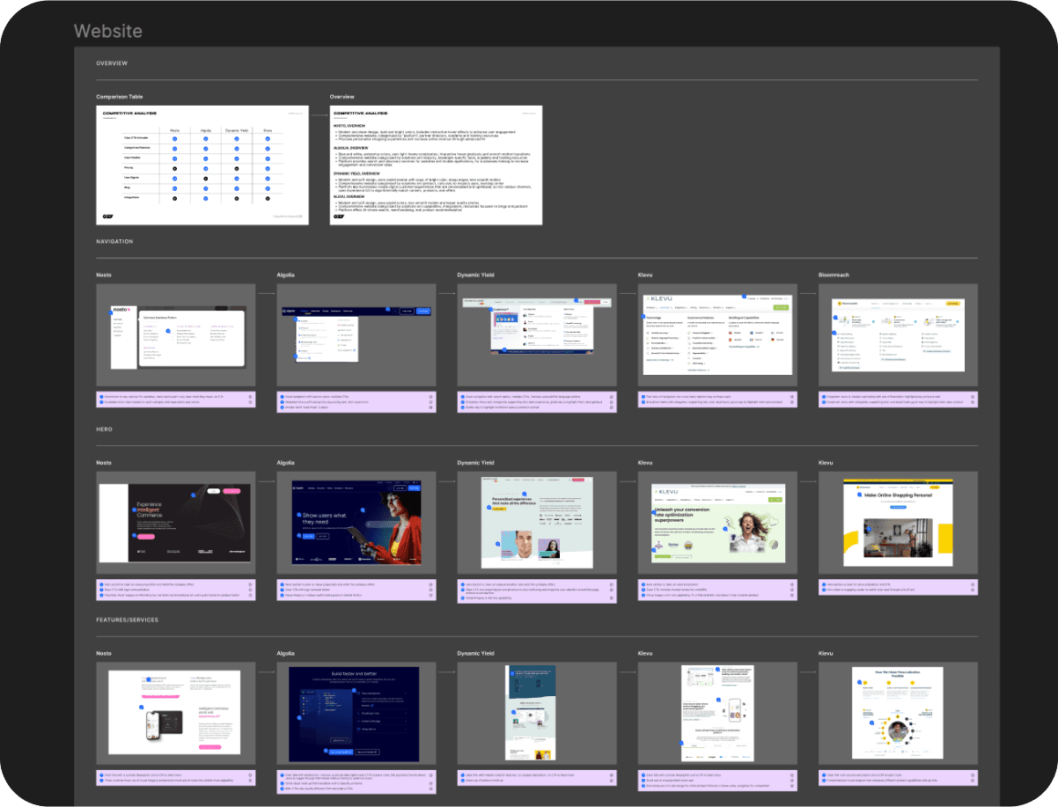
Task: Click the Blog row Klevu check icon
Action: point(268,188)
